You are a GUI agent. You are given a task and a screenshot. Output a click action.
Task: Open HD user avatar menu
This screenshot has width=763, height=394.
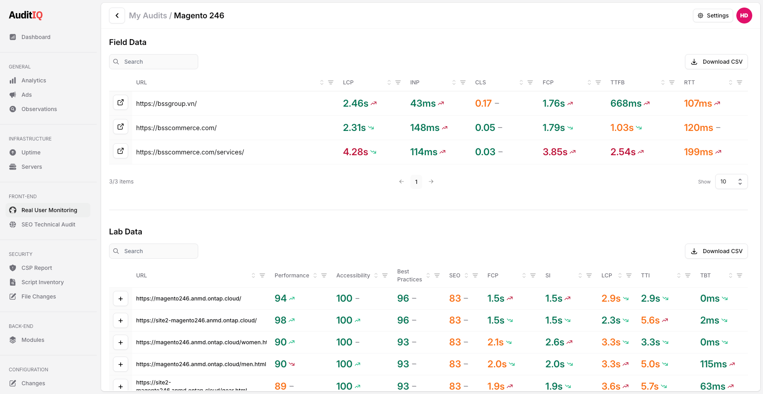[x=744, y=16]
